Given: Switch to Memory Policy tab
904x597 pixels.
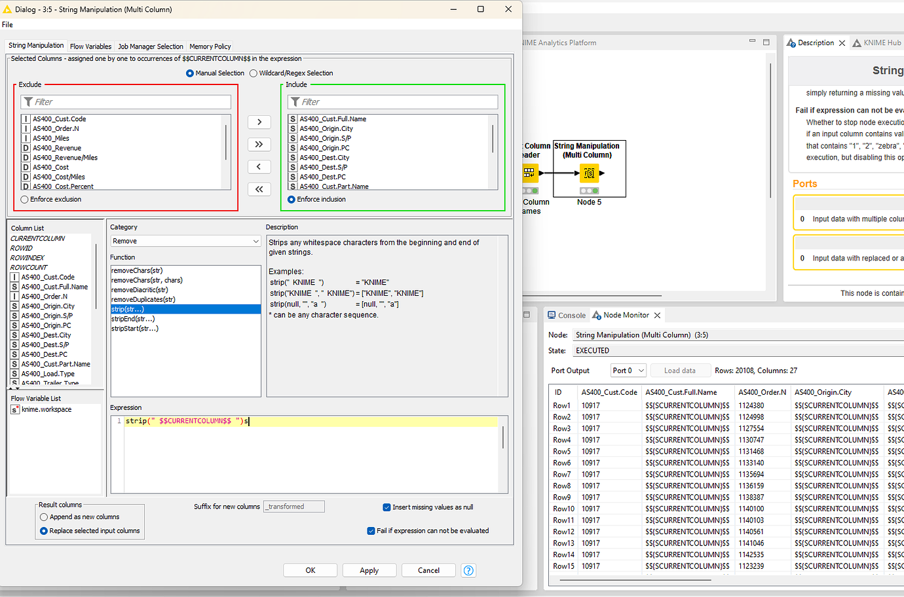Looking at the screenshot, I should [210, 46].
